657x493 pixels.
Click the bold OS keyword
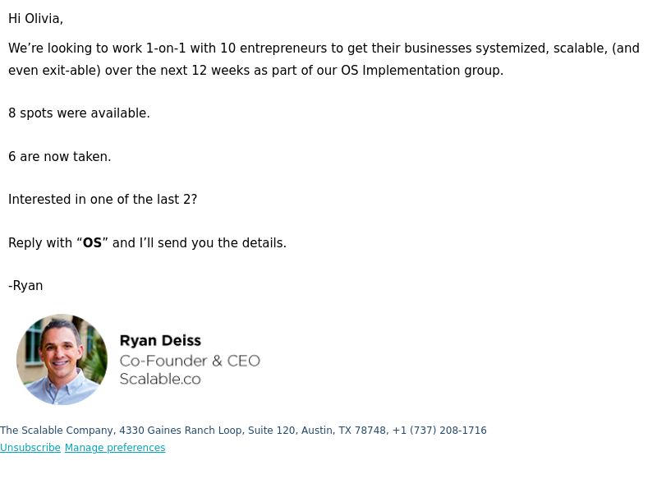click(92, 242)
